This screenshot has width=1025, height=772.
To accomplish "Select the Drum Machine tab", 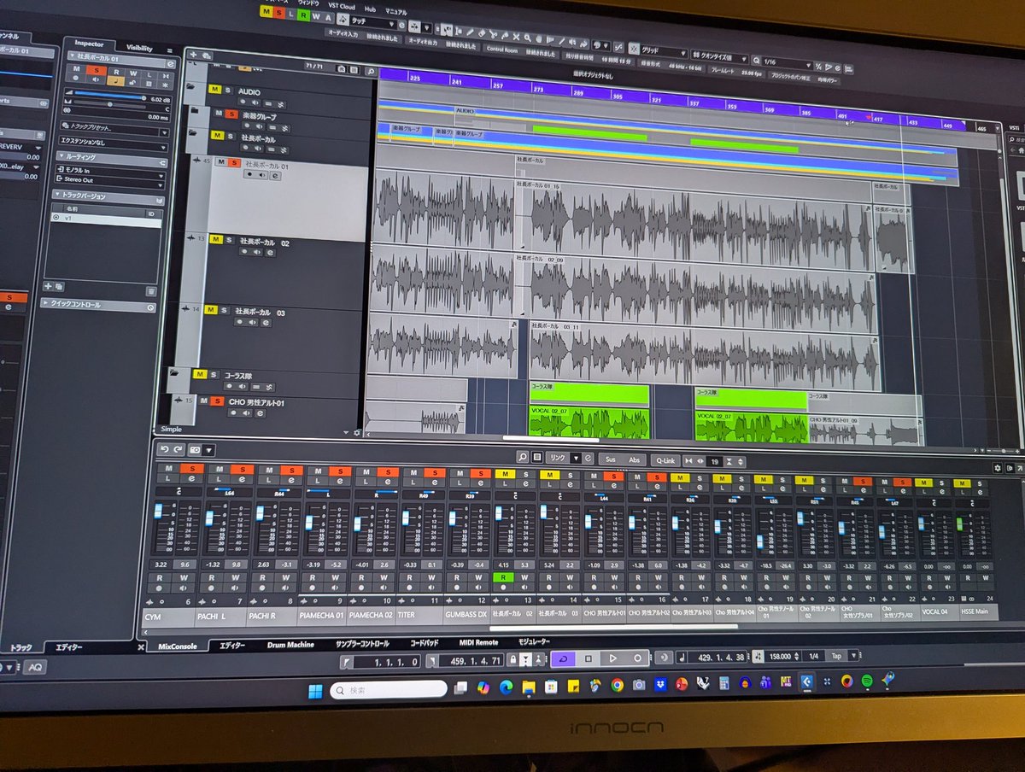I will click(x=290, y=645).
